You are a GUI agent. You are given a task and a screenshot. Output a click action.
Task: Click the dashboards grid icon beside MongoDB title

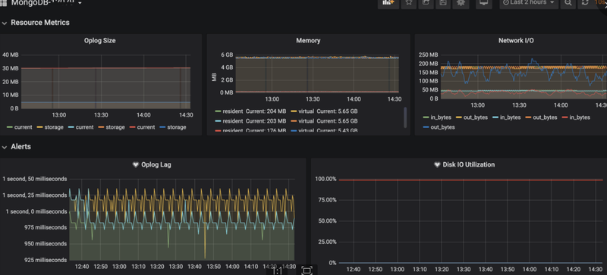(x=3, y=3)
